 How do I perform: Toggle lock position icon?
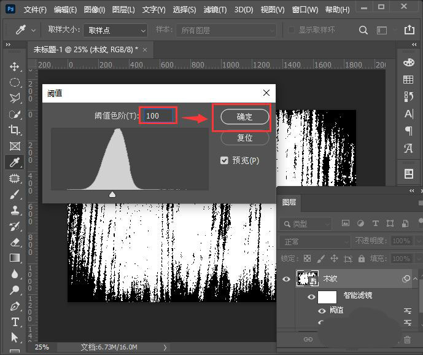[334, 259]
